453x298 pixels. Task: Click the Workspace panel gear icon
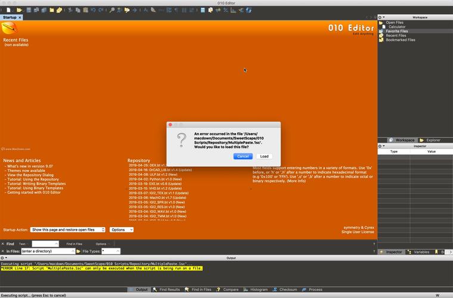coord(381,17)
